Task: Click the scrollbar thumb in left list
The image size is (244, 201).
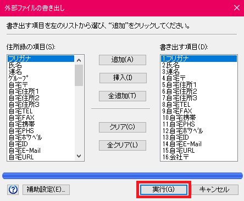Action: (x=79, y=75)
